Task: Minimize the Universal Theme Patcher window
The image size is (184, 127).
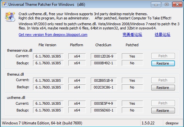Action: coord(156,5)
